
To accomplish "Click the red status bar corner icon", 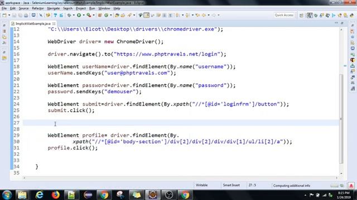I will click(x=351, y=186).
